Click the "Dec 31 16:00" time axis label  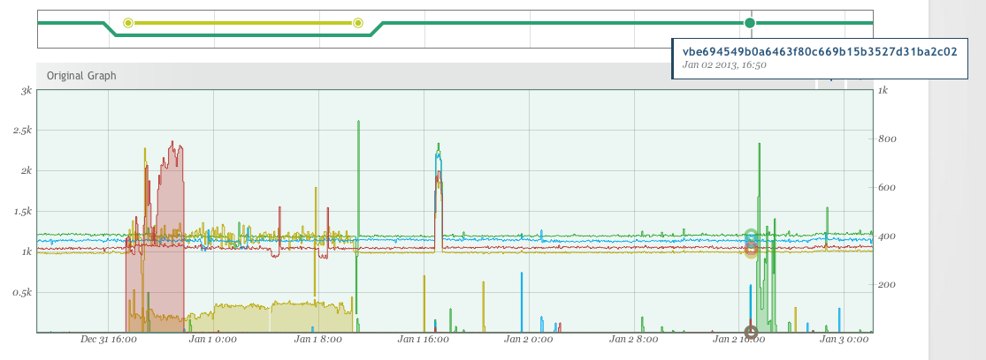(109, 340)
